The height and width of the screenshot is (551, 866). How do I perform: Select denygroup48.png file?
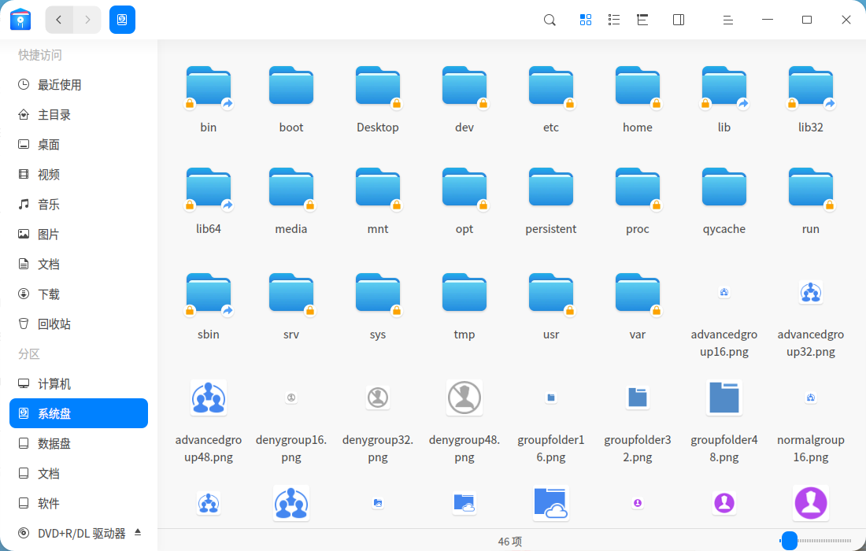(x=464, y=398)
